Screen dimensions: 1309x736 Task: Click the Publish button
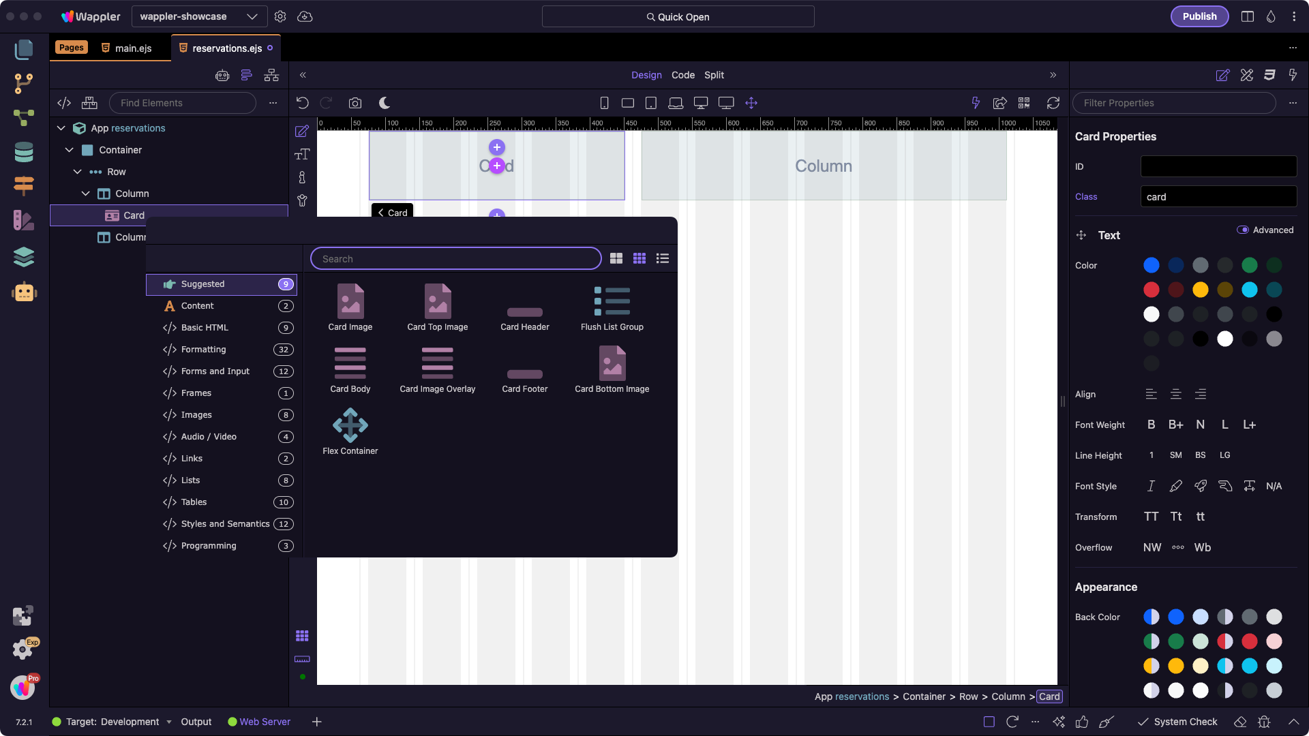coord(1199,16)
